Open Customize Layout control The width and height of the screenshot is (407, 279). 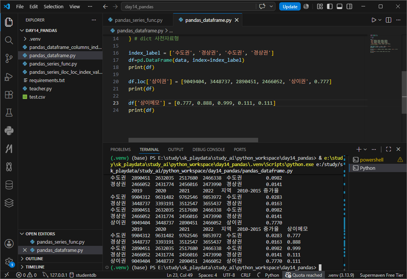(320, 6)
